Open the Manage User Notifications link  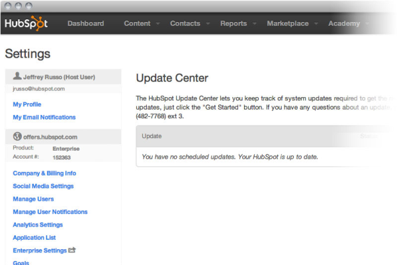click(50, 212)
